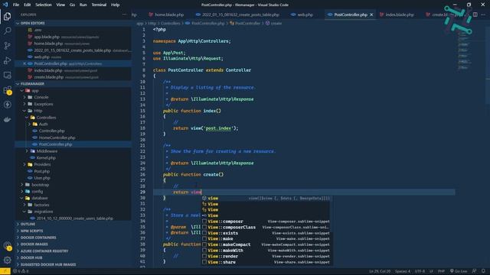Click Ln 29, Col 20 cursor position

[x=380, y=271]
